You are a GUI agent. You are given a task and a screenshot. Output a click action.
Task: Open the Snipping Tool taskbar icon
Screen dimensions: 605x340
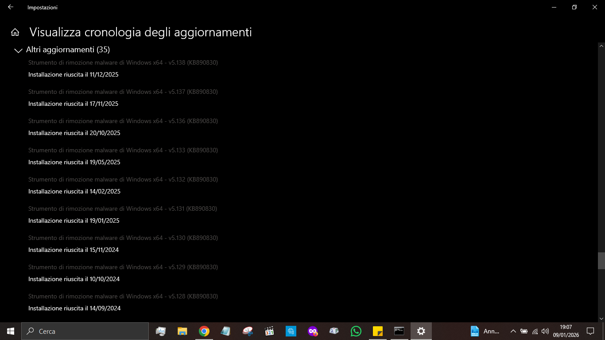[x=248, y=331]
